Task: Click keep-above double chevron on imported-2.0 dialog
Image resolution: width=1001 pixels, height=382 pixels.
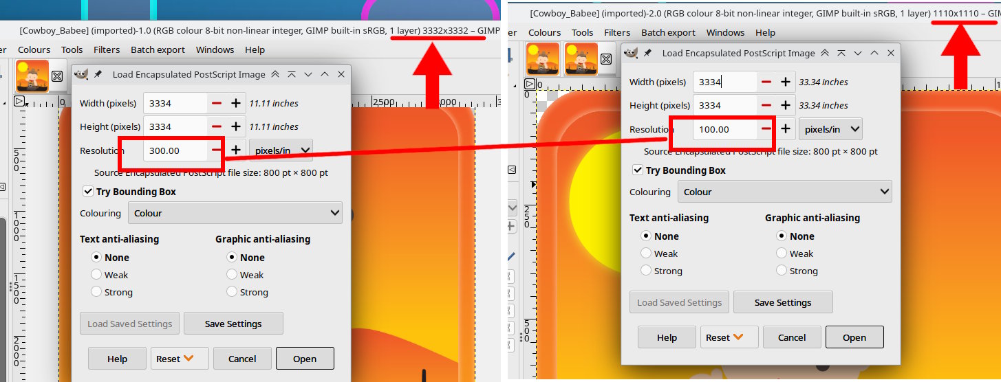Action: tap(825, 53)
